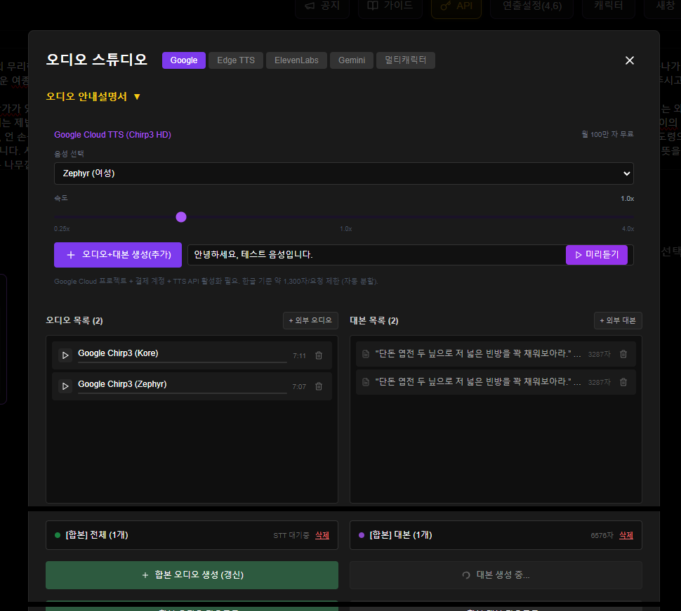The image size is (681, 611).
Task: Delete the second script in 대본 목록
Action: [x=623, y=382]
